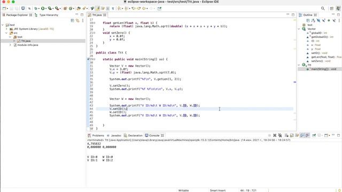Collapse the test package node
The width and height of the screenshot is (342, 192).
[10, 37]
